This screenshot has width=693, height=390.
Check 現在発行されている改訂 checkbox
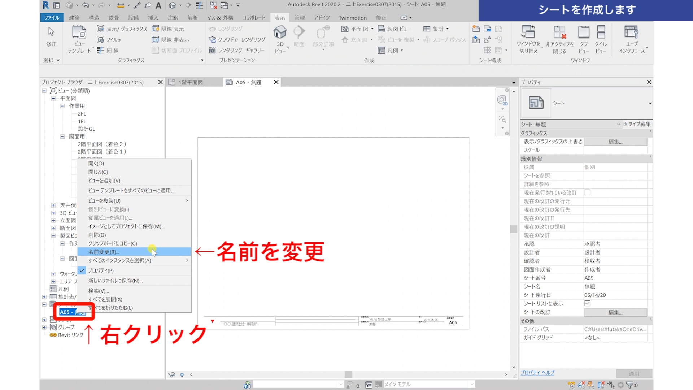click(588, 192)
